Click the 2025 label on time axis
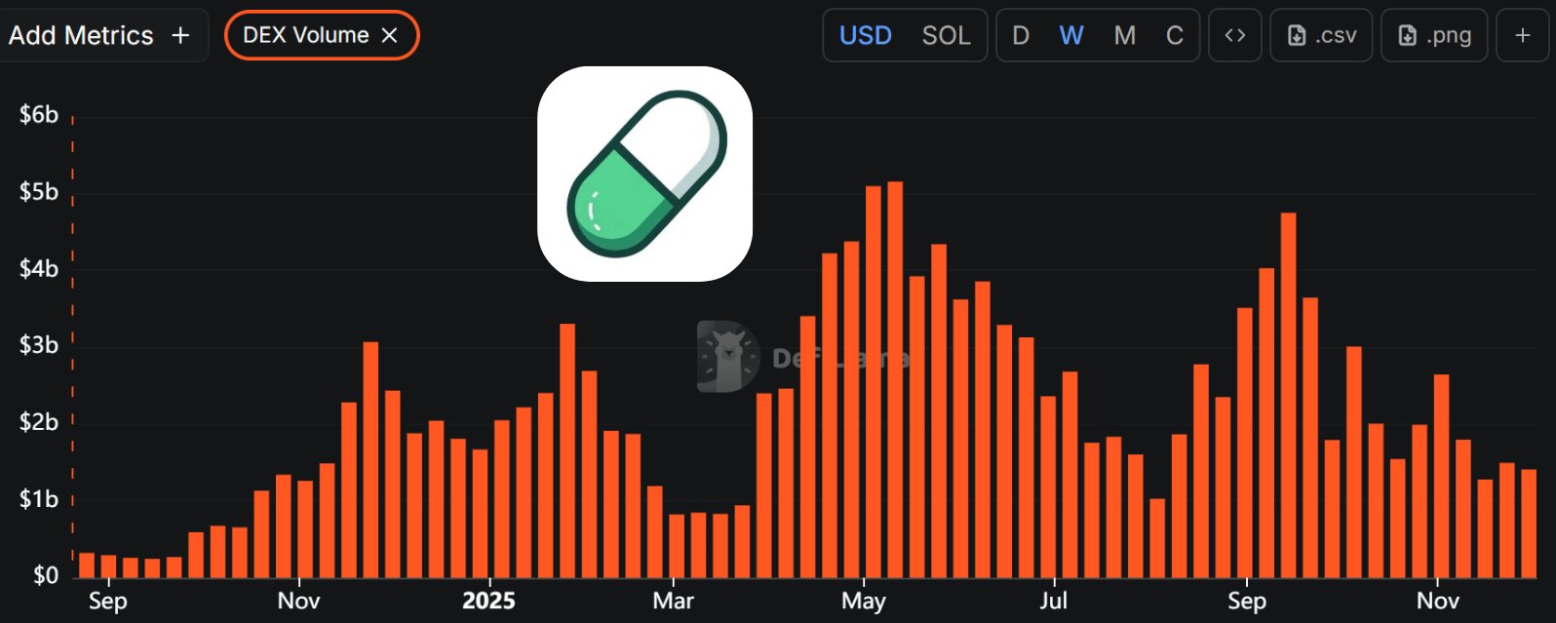Viewport: 1556px width, 623px height. [x=488, y=600]
